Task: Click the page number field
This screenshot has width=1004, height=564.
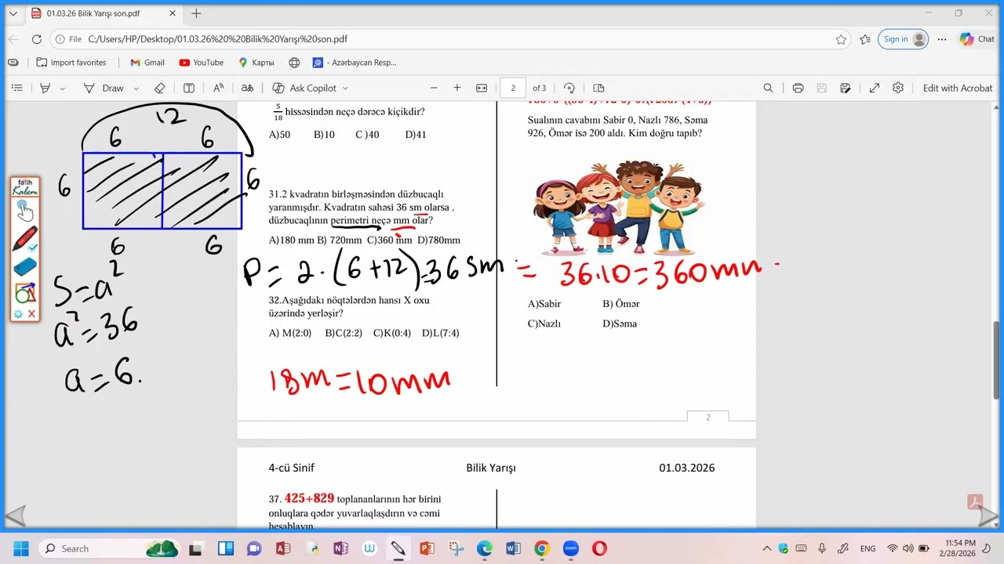Action: coord(513,88)
